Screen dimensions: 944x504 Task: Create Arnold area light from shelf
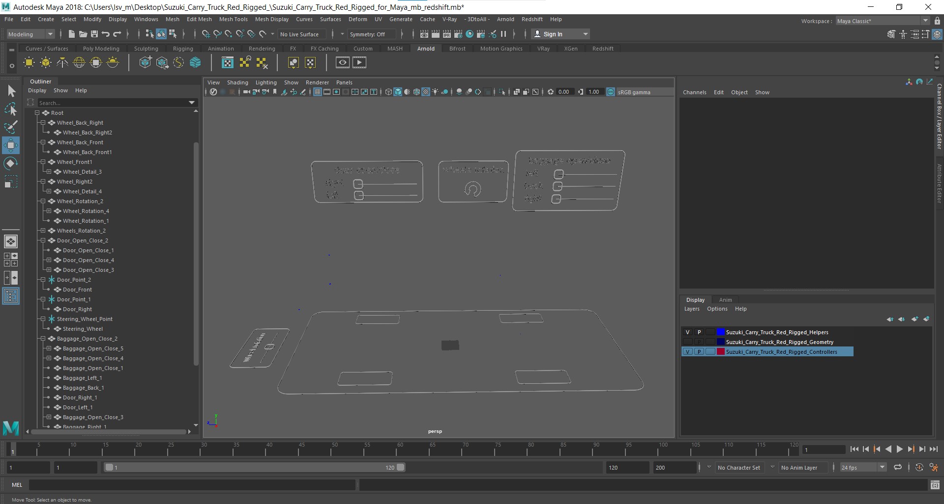(29, 62)
